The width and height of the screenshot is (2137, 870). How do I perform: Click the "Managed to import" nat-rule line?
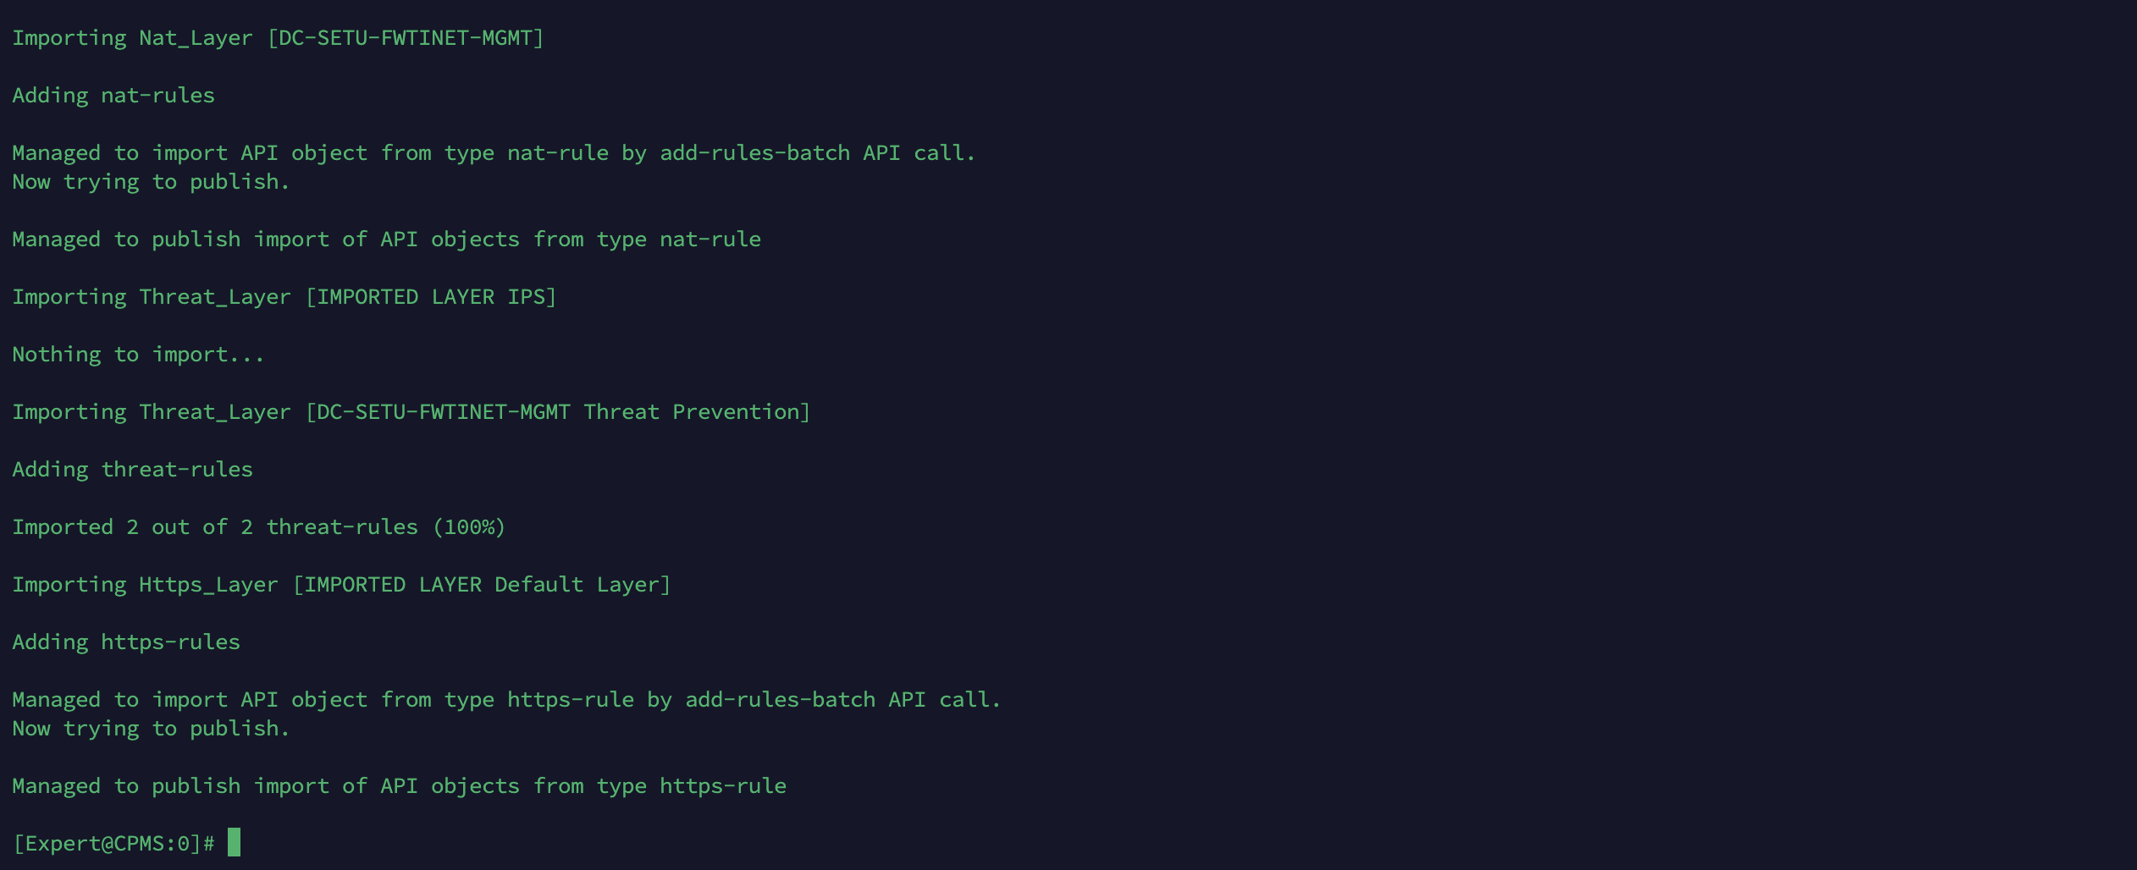[x=494, y=153]
